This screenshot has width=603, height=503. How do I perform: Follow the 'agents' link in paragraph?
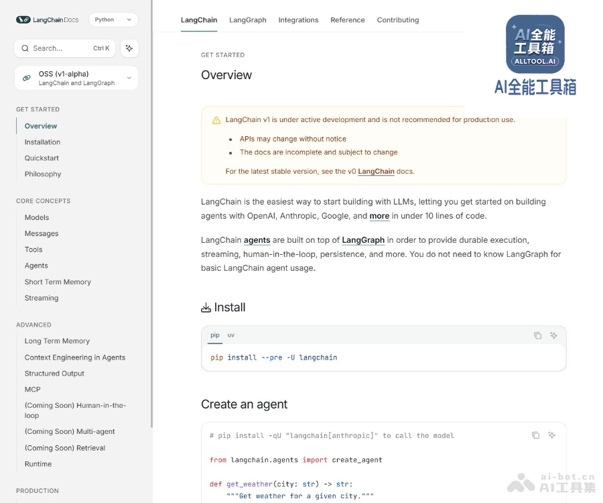257,240
